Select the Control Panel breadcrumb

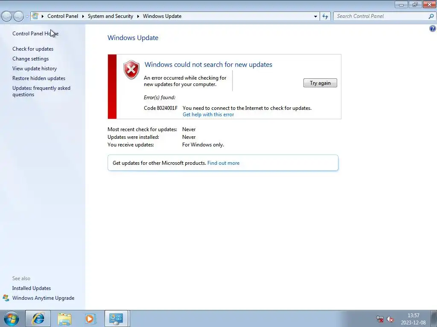point(63,16)
